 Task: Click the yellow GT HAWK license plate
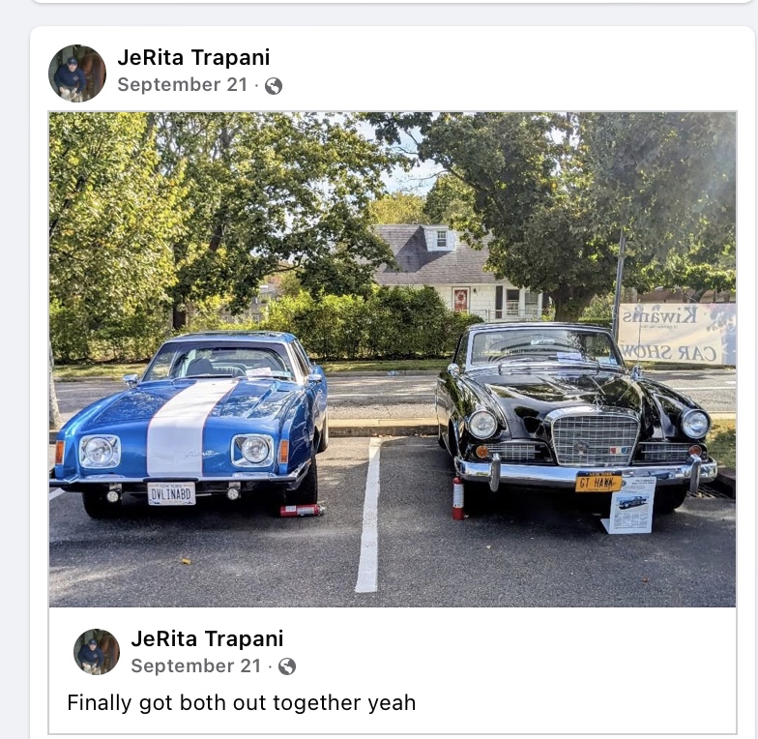[598, 482]
